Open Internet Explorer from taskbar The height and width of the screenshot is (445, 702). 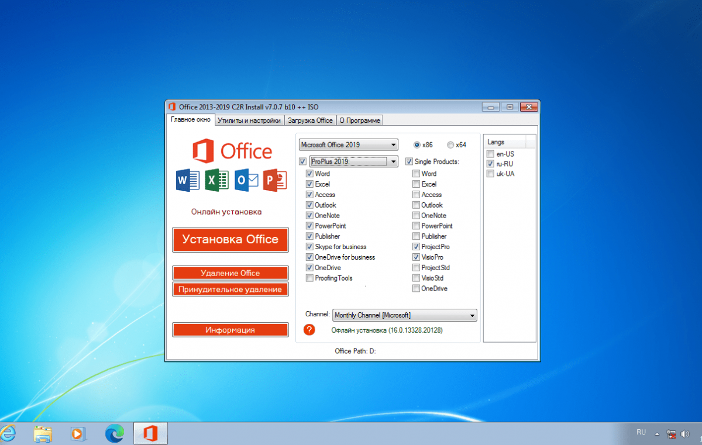[x=8, y=433]
